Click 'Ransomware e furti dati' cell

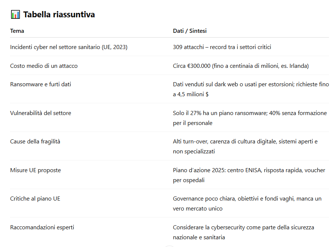coord(41,84)
